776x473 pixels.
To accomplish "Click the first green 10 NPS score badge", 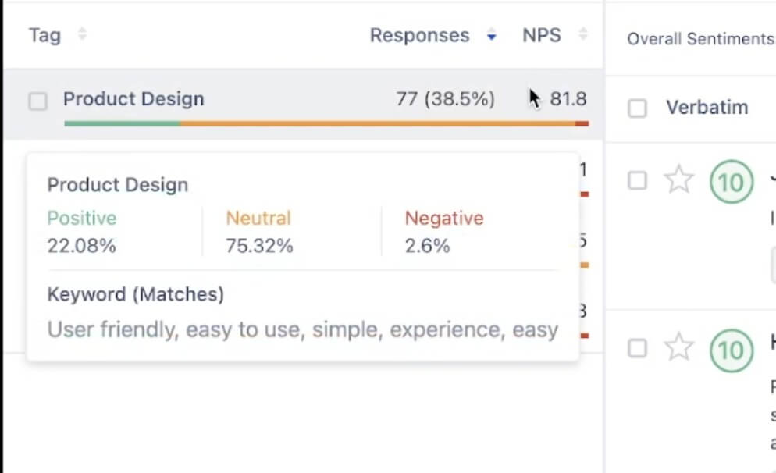I will click(731, 183).
